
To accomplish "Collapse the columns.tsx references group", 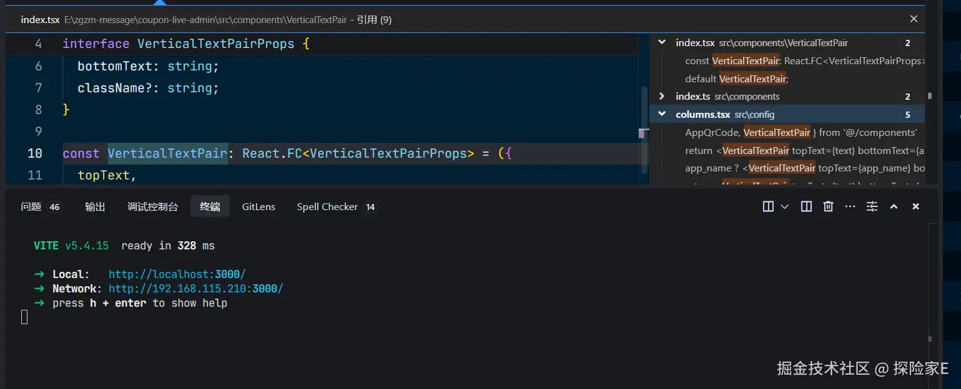I will 662,114.
